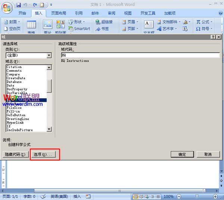This screenshot has width=224, height=200.
Task: Click the proofing check icon in status bar
Action: [x=43, y=196]
